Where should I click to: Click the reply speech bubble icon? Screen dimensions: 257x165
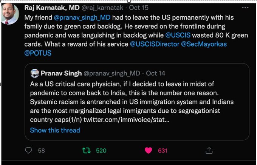coord(29,150)
